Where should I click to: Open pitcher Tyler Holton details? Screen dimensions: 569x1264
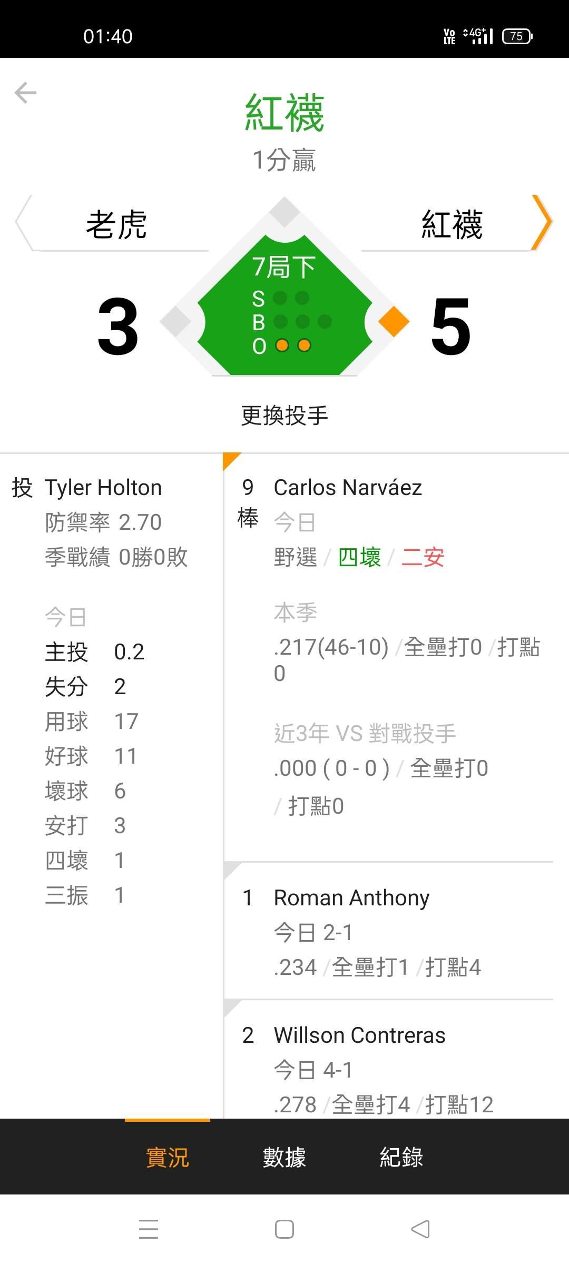tap(103, 488)
